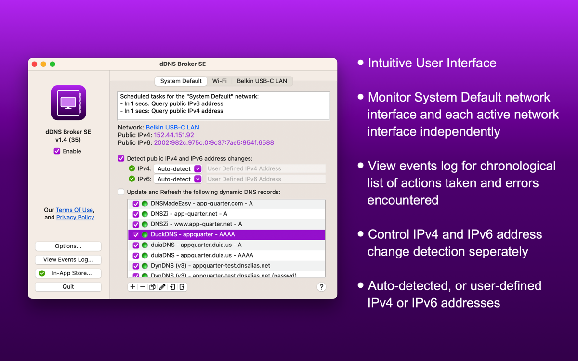Toggle the Enable checkbox in sidebar

click(x=57, y=151)
